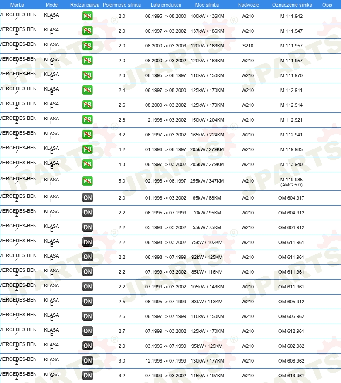Click ON diesel icon in 85kW / 116KM row
Screen dimensions: 341x383
pyautogui.click(x=88, y=272)
